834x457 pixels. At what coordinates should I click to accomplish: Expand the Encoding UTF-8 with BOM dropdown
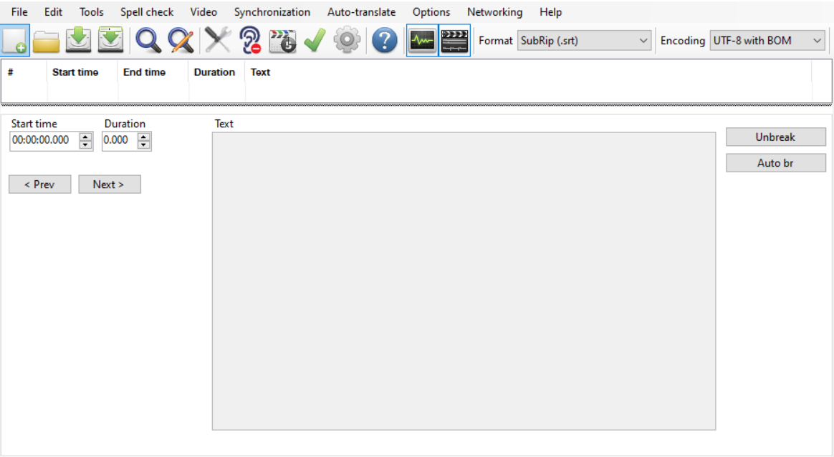pyautogui.click(x=767, y=40)
